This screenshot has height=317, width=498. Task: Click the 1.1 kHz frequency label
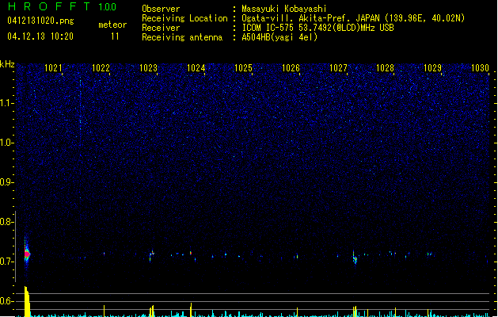[6, 103]
